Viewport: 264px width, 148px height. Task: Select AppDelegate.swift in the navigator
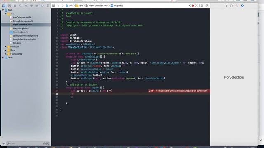click(22, 17)
